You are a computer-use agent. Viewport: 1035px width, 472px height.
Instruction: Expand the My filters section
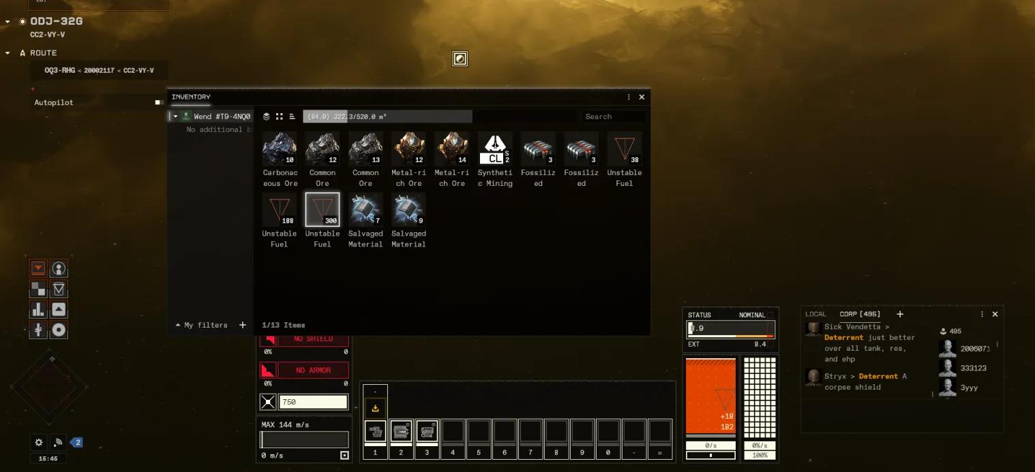pos(178,325)
